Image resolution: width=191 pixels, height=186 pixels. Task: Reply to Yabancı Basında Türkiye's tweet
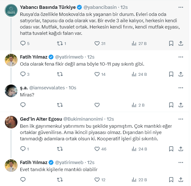click(23, 43)
